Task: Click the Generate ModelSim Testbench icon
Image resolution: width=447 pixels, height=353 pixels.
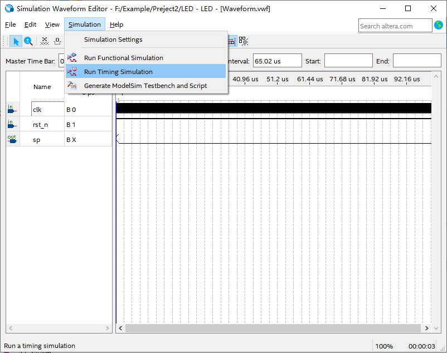Action: tap(72, 85)
